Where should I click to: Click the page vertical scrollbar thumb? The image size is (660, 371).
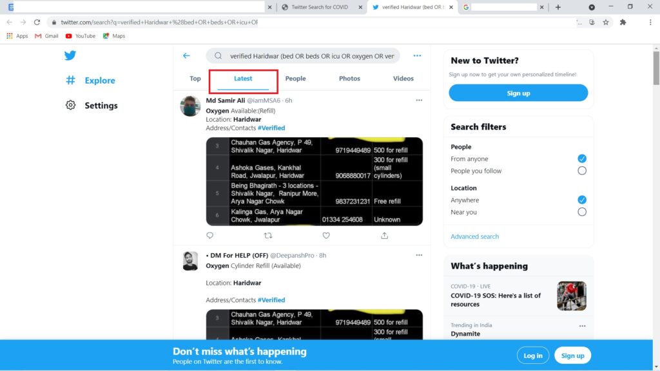coord(656,68)
